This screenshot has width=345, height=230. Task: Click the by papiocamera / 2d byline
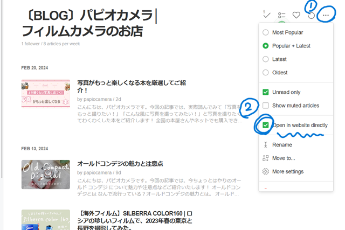point(99,99)
